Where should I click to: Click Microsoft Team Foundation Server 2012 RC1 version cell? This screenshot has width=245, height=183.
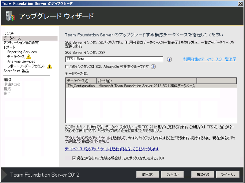click(147, 86)
